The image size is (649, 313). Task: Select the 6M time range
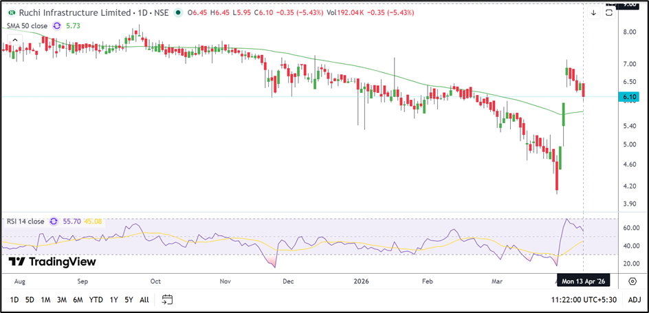pyautogui.click(x=78, y=299)
